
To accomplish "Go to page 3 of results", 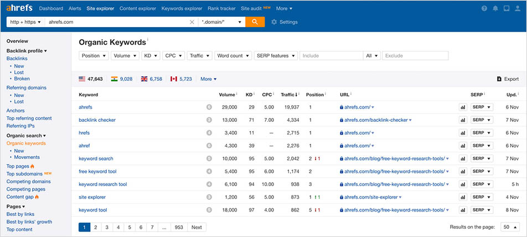I will 106,227.
